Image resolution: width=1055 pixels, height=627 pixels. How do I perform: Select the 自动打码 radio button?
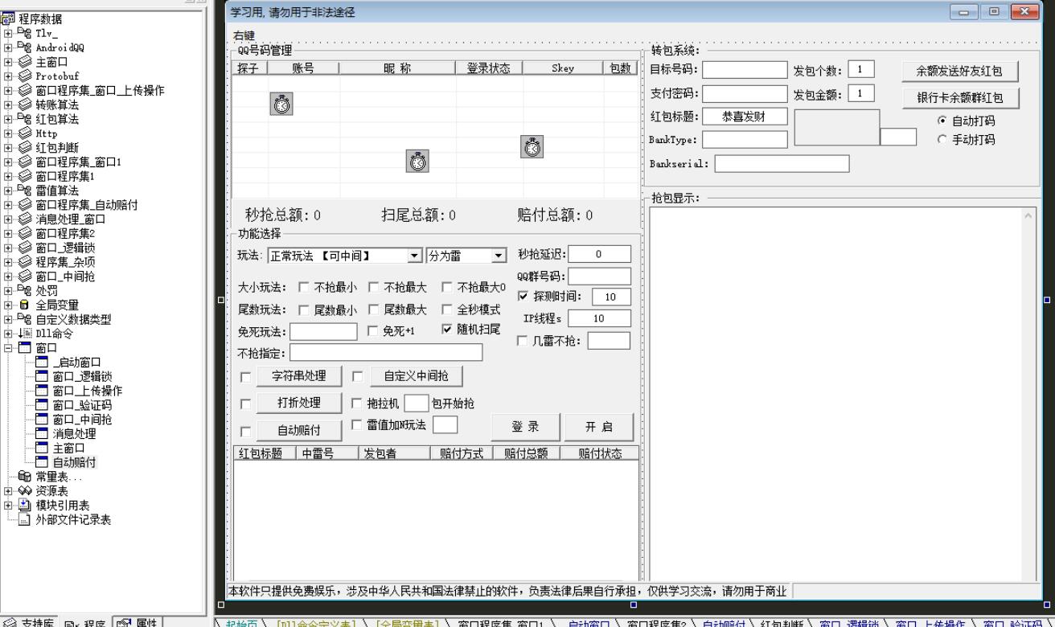943,121
